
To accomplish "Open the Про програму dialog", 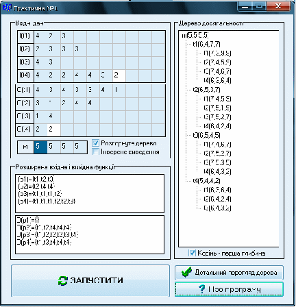I will tap(229, 289).
